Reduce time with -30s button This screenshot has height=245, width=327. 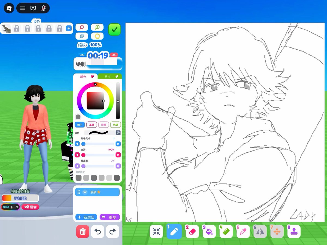(x=113, y=55)
